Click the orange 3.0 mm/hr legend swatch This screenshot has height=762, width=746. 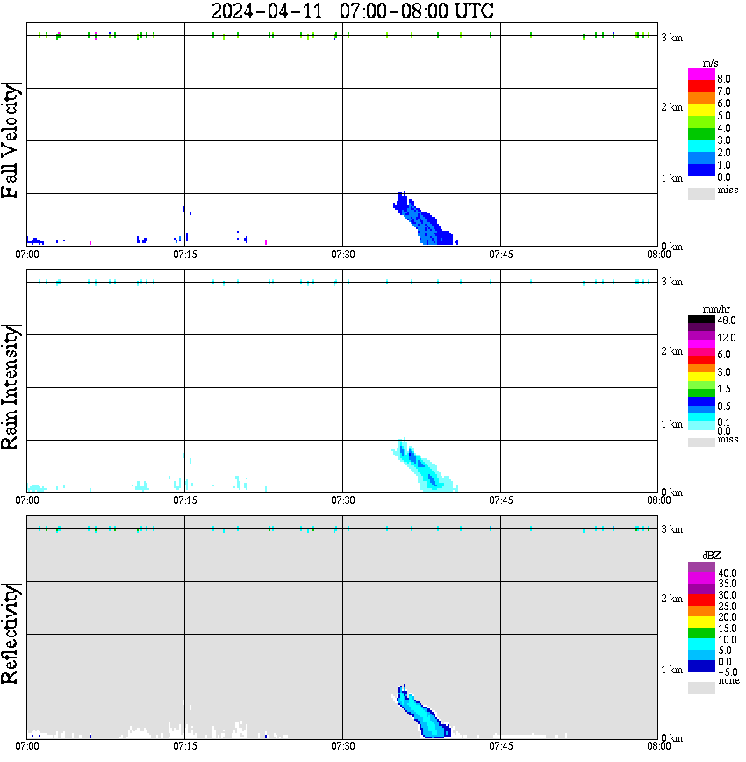pos(701,369)
